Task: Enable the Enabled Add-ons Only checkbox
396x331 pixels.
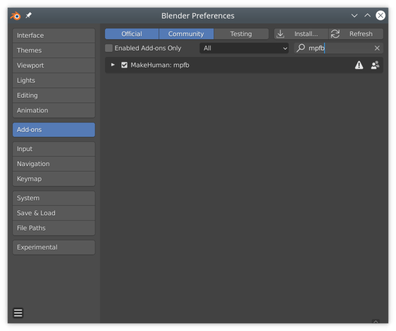Action: 109,48
